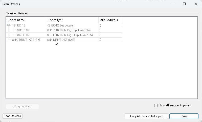Click alias address cell of XI110116
Viewport: 202px width, 122px height.
coord(110,30)
